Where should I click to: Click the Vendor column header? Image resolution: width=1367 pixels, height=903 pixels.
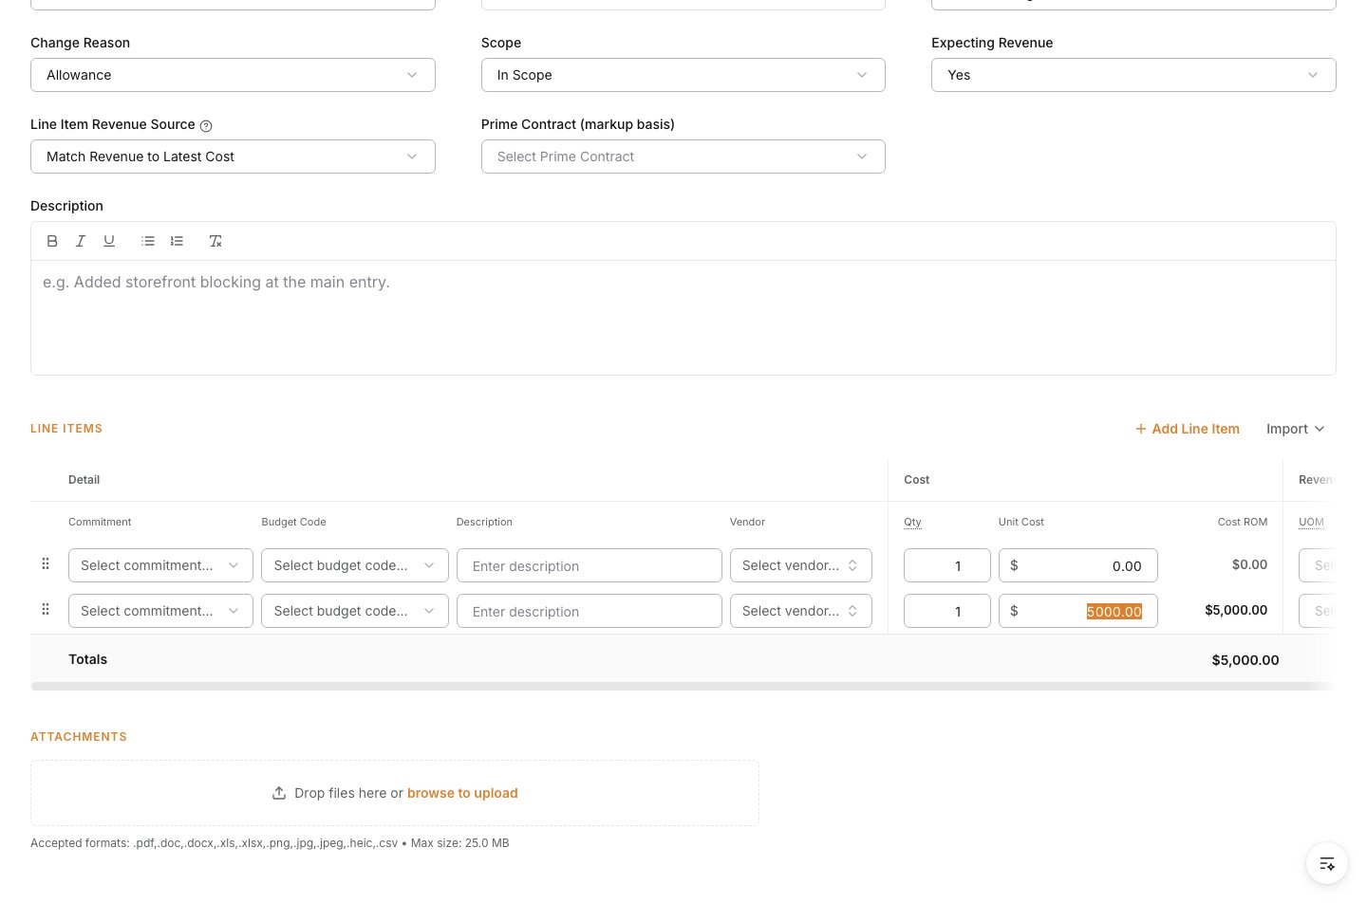(x=747, y=522)
